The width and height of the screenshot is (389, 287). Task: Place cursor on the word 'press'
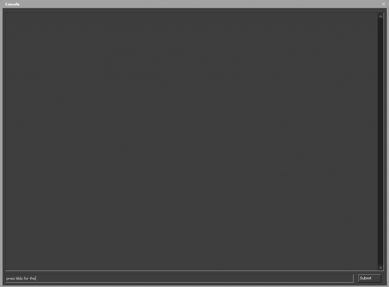point(10,278)
